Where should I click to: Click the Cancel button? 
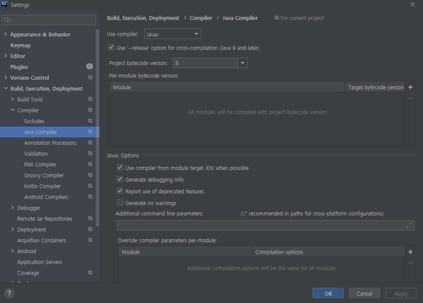pyautogui.click(x=365, y=293)
